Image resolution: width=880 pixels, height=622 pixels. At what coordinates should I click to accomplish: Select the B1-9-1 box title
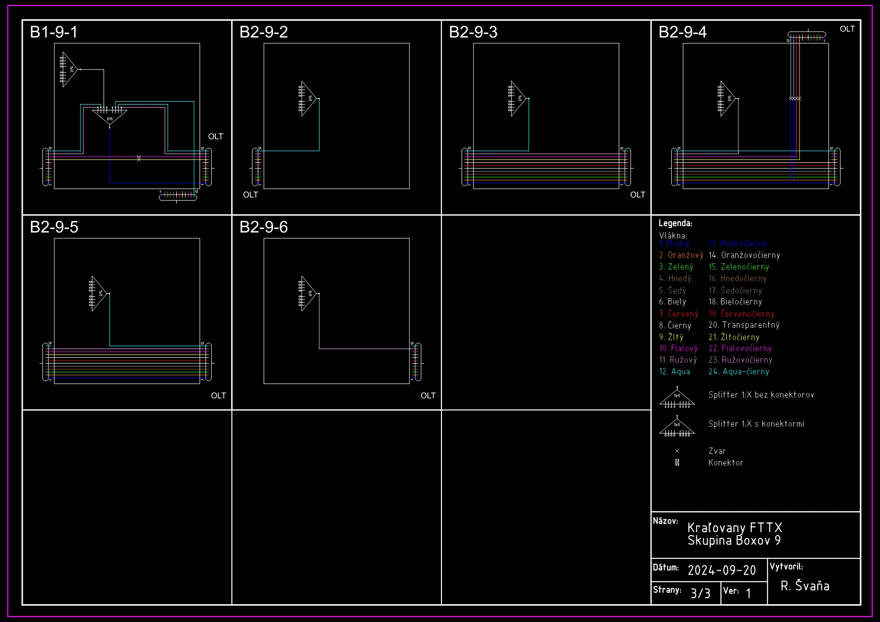(x=54, y=32)
